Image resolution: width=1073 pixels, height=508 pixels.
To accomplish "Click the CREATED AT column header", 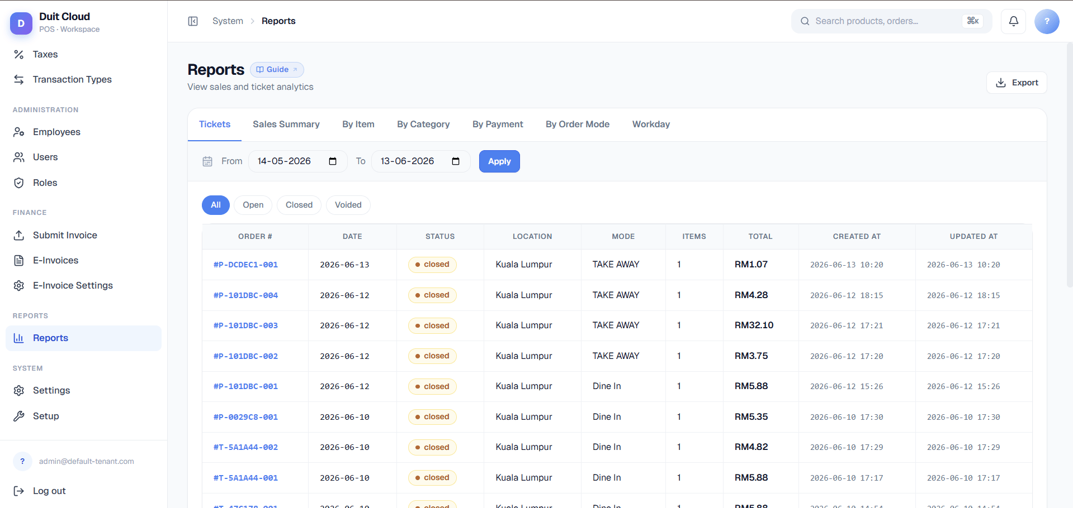I will pos(857,237).
